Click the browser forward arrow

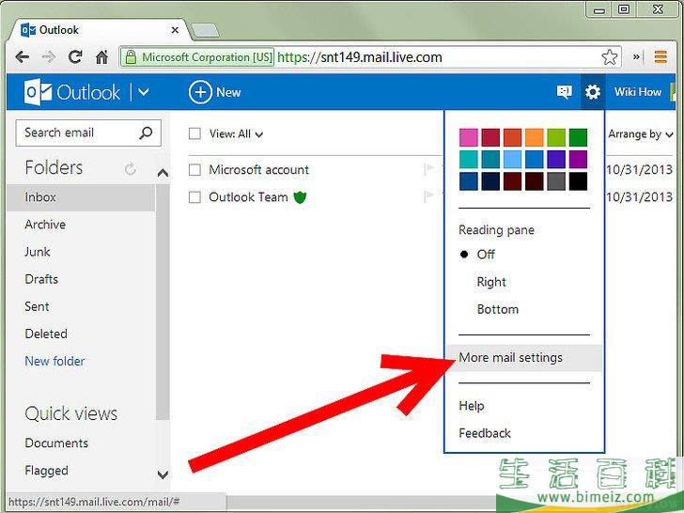[49, 57]
